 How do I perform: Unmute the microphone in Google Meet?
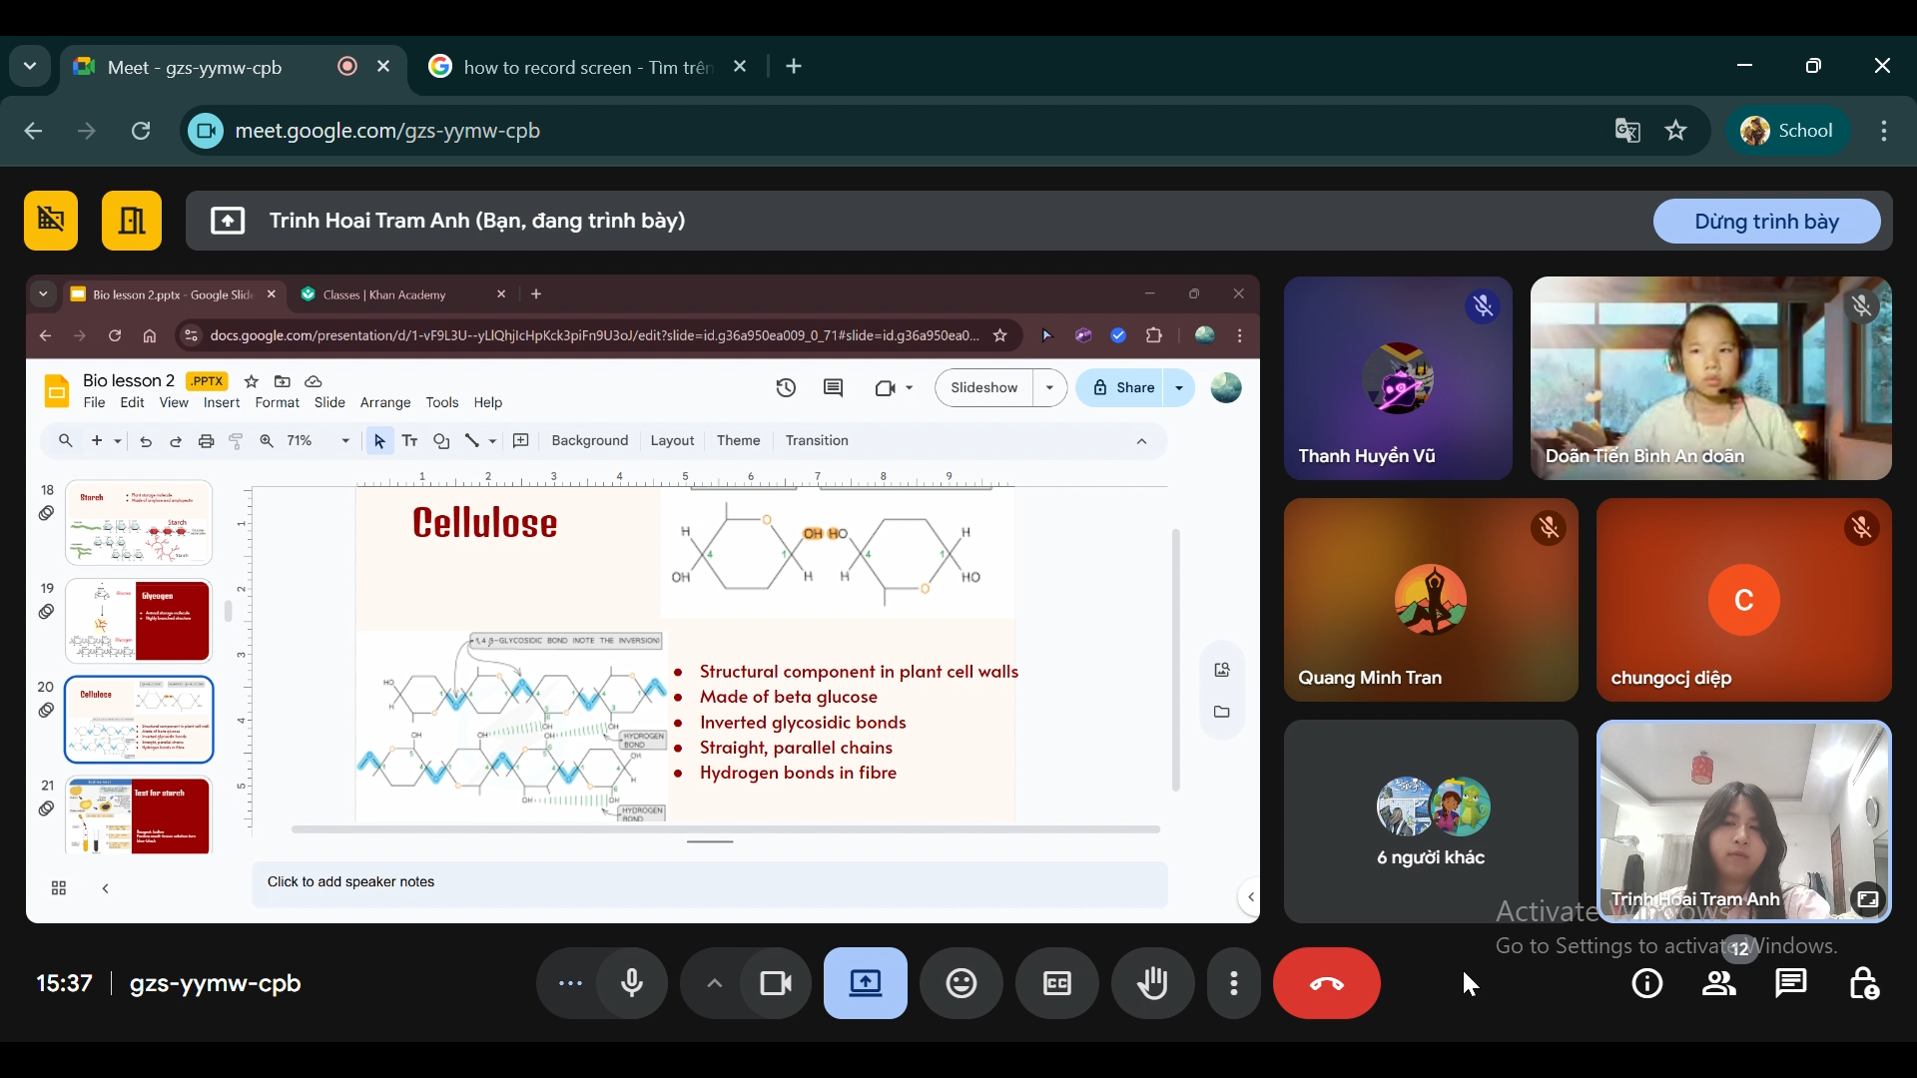[x=631, y=983]
